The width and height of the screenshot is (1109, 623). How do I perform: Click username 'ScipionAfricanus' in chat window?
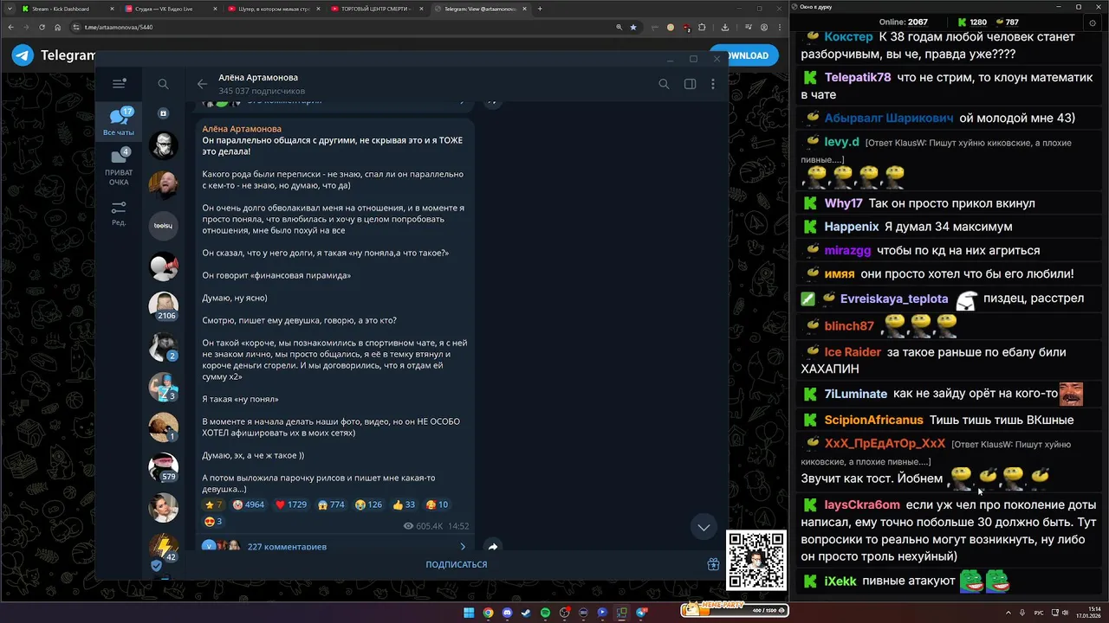coord(874,420)
